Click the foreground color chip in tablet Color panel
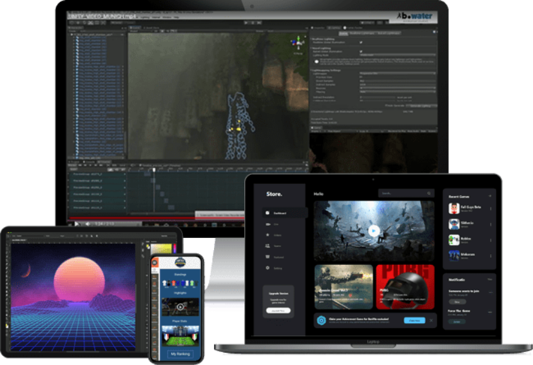The width and height of the screenshot is (533, 365). [148, 246]
